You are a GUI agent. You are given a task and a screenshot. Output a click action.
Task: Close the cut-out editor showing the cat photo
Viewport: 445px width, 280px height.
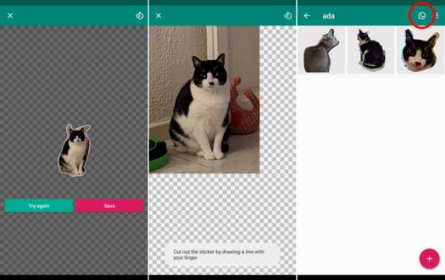click(x=158, y=15)
